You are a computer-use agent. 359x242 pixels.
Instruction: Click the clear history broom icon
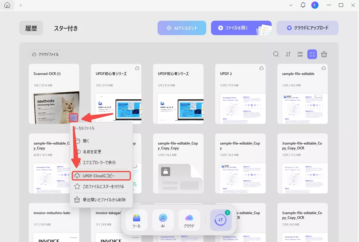(324, 54)
